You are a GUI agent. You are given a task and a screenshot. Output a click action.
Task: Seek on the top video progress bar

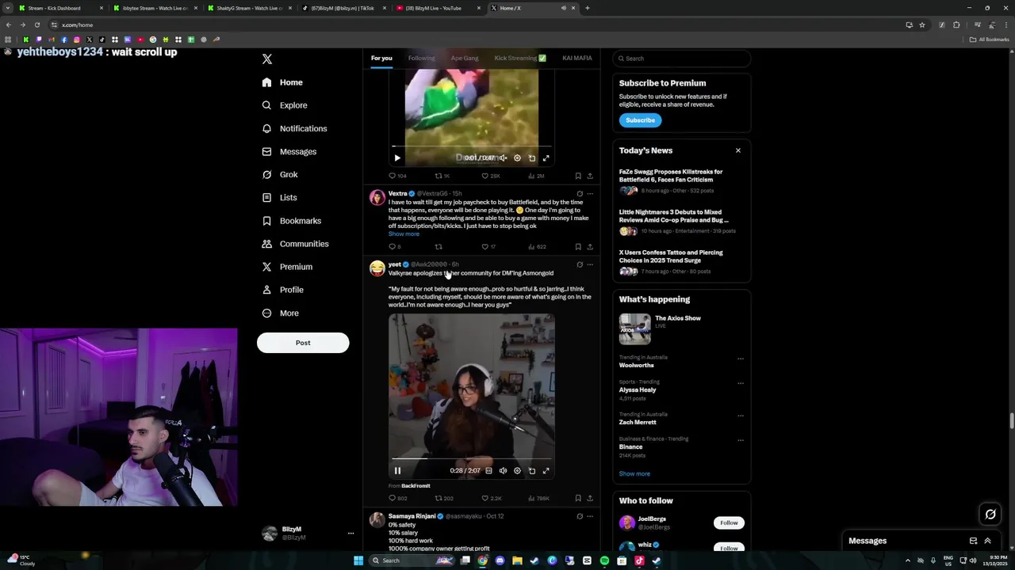point(472,146)
